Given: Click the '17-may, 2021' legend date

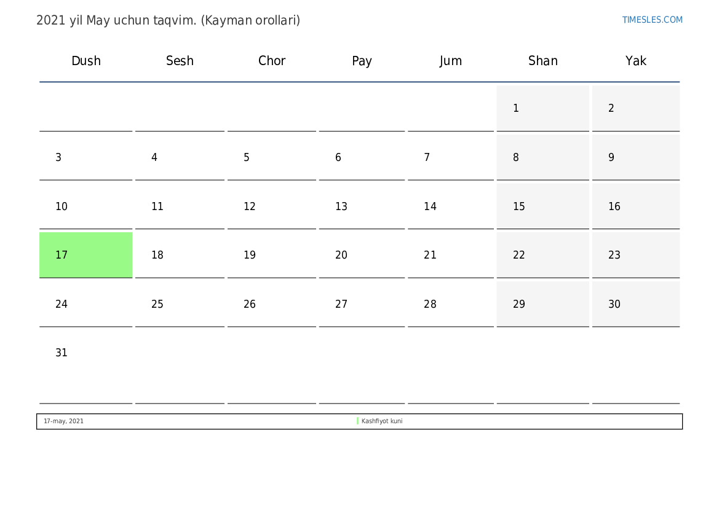Looking at the screenshot, I should (63, 421).
